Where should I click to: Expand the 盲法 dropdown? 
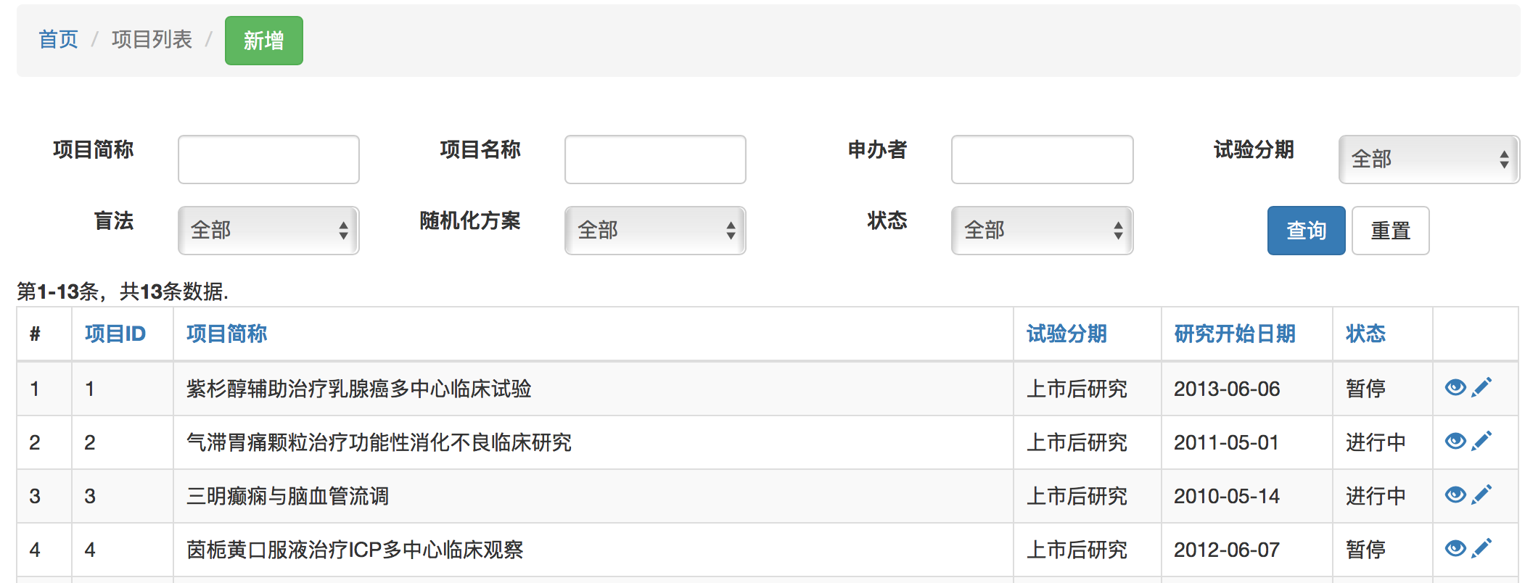(268, 231)
